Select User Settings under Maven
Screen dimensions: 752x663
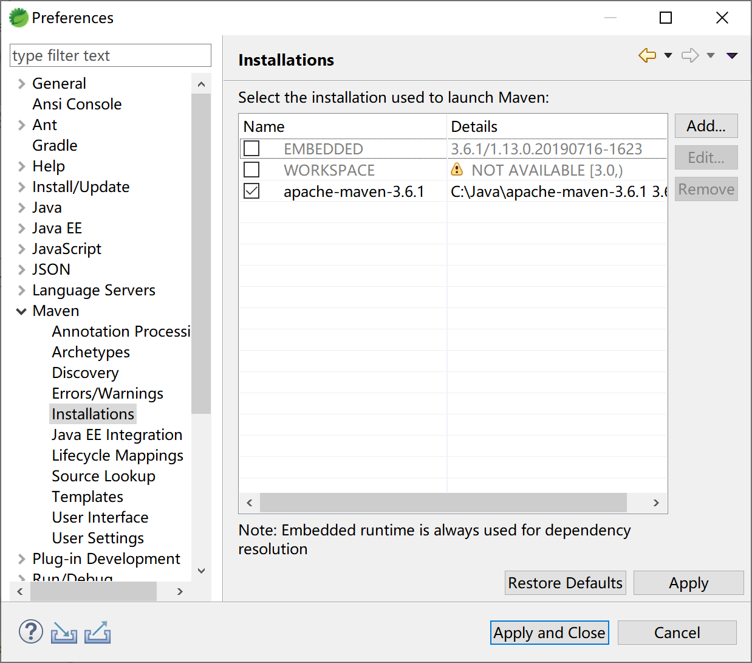pos(98,538)
